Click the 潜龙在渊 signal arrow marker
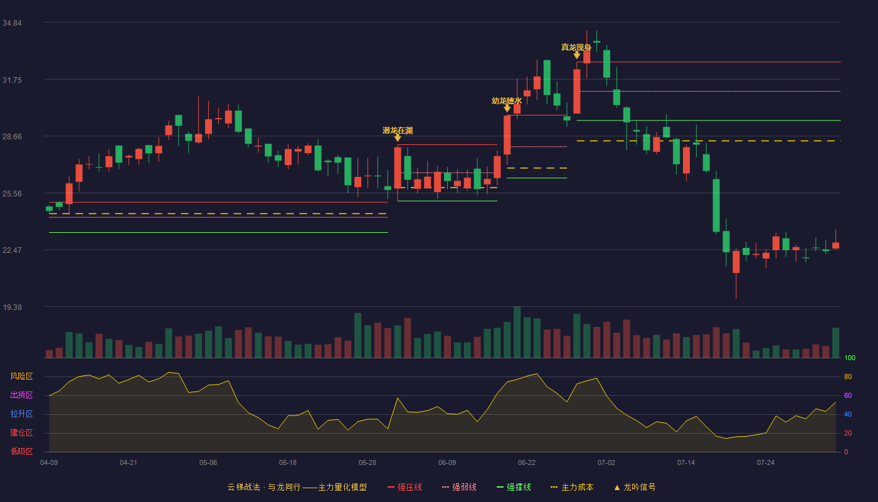 (398, 138)
